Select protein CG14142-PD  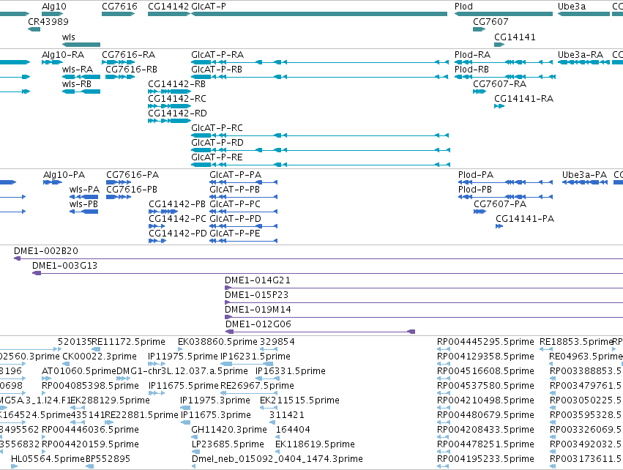(x=178, y=234)
